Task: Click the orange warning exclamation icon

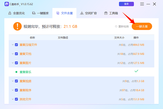Action: [17, 26]
